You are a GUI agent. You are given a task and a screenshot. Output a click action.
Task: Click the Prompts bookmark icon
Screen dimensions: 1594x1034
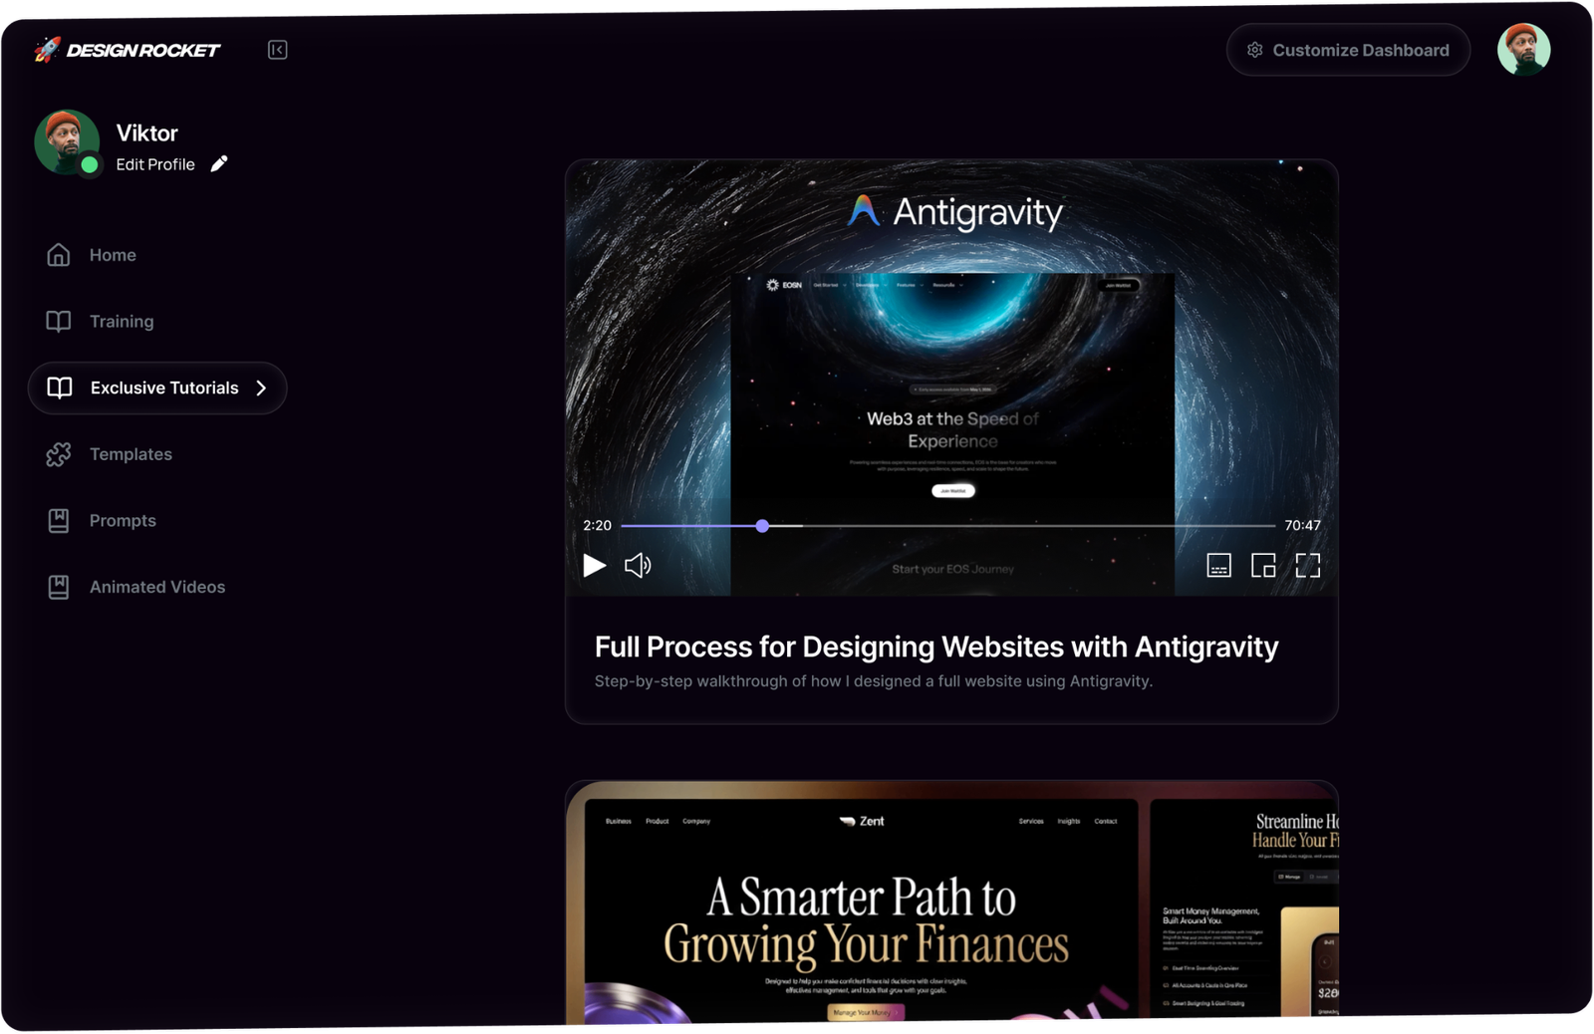pos(59,520)
